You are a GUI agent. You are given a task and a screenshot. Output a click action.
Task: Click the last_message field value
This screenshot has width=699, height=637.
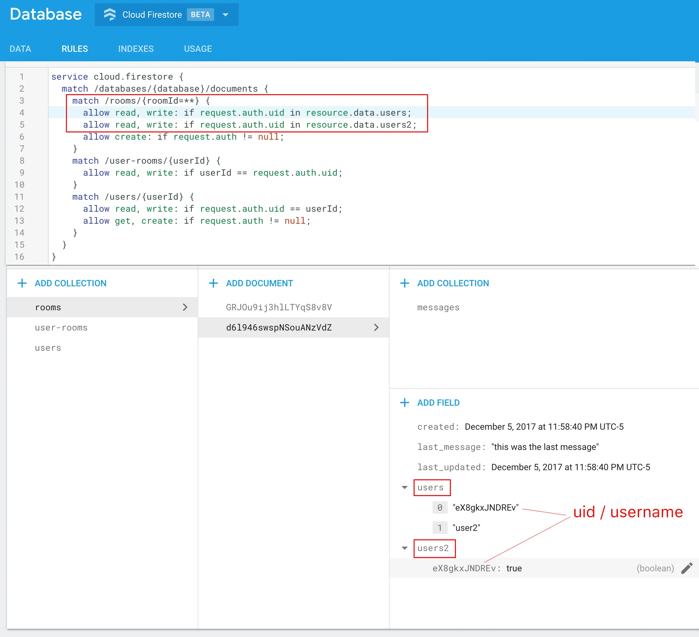click(545, 447)
